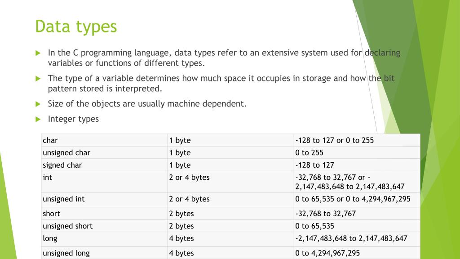Image resolution: width=460 pixels, height=259 pixels.
Task: Click the bullet arrow before 'Size of the objects'
Action: [38, 104]
